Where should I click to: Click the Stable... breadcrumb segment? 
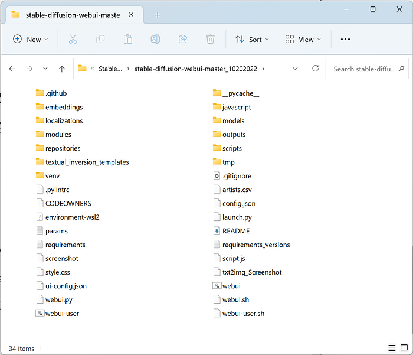(110, 69)
